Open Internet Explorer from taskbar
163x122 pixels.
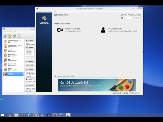(x=29, y=115)
